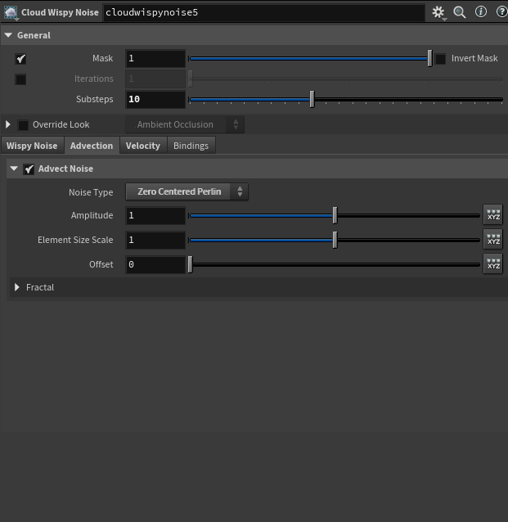Toggle the Advect Noise checkbox
Viewport: 508px width, 522px height.
click(29, 169)
